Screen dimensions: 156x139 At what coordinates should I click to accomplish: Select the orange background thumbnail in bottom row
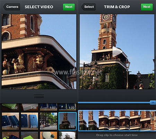(49, 135)
